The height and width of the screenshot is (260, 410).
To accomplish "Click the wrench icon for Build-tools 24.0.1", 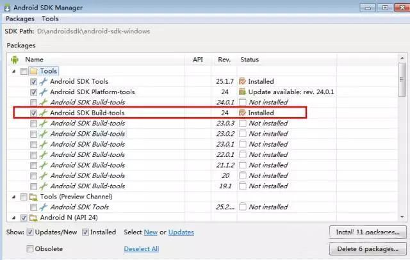I will pyautogui.click(x=44, y=102).
